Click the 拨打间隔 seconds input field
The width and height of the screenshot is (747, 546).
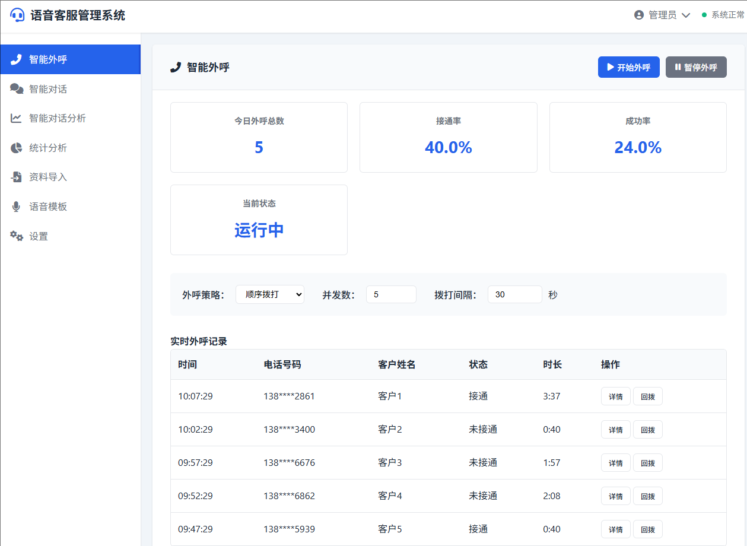click(514, 294)
